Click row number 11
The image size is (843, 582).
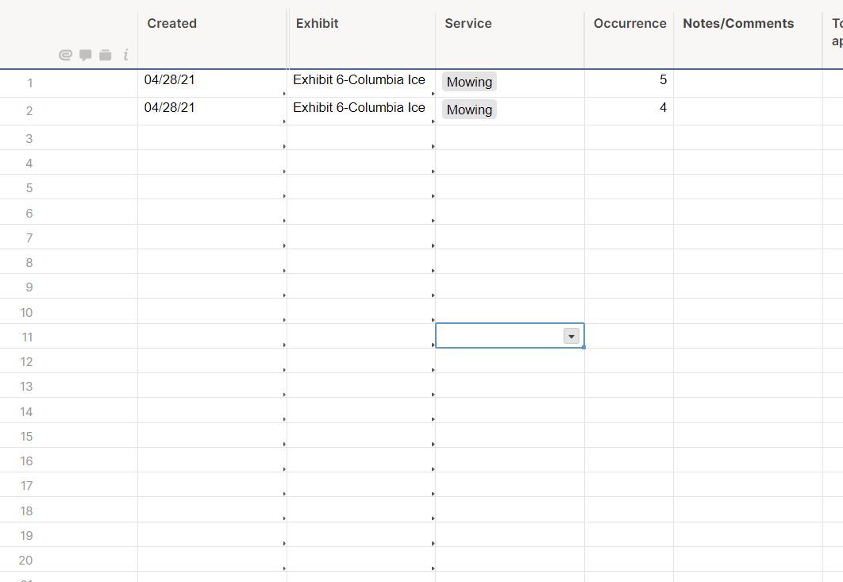coord(26,337)
